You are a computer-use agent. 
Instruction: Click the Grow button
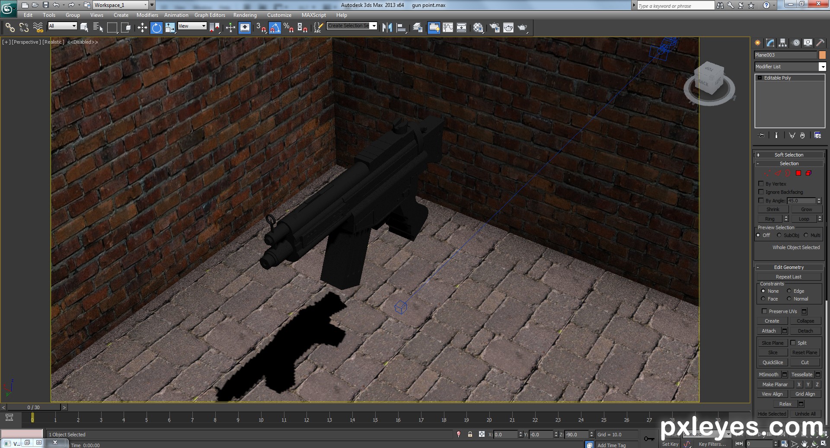click(806, 209)
